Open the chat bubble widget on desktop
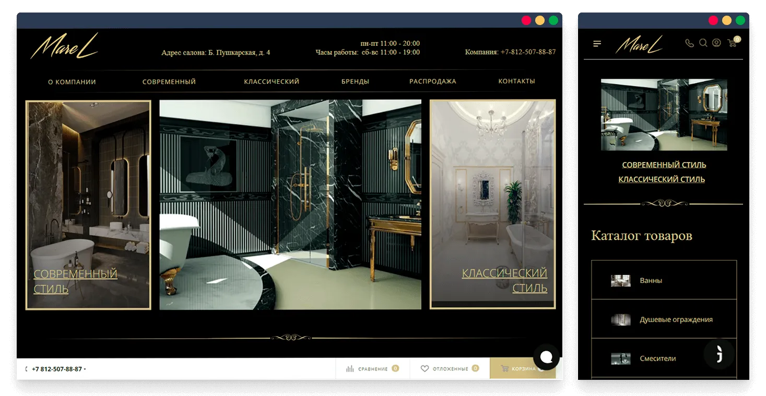The width and height of the screenshot is (766, 396). pos(546,357)
